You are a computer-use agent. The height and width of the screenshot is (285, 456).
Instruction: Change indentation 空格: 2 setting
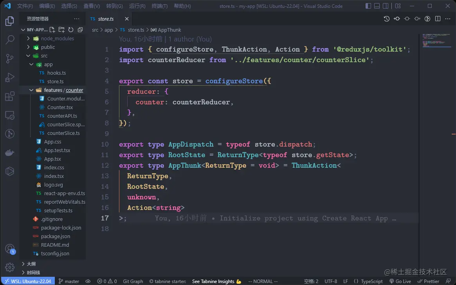[x=311, y=281]
